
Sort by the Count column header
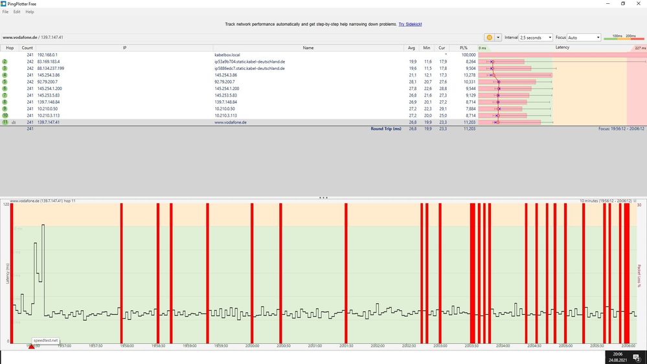(x=27, y=48)
